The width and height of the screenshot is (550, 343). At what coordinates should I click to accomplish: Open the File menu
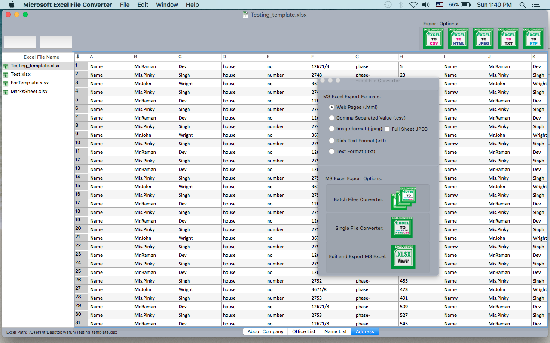(x=125, y=5)
